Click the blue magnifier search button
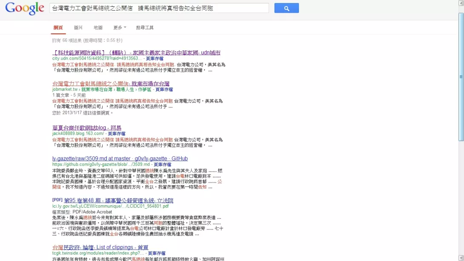464x261 pixels. tap(286, 8)
